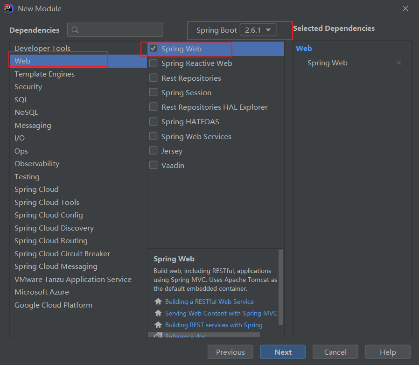Uncheck the Spring Web checkbox
The height and width of the screenshot is (365, 419).
(153, 48)
